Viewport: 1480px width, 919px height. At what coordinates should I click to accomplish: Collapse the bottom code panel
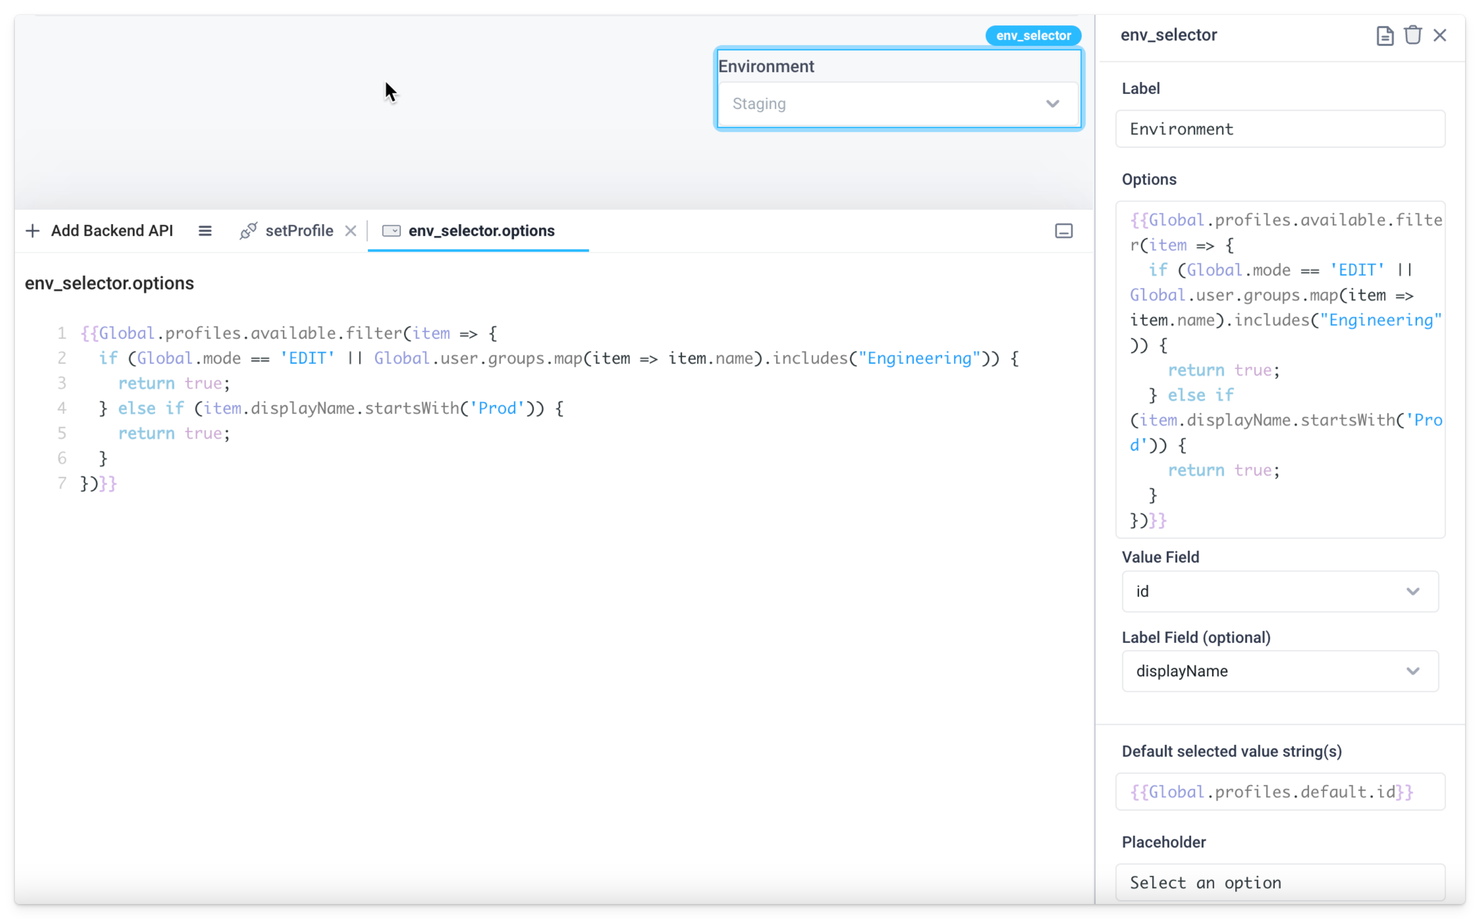tap(1063, 230)
